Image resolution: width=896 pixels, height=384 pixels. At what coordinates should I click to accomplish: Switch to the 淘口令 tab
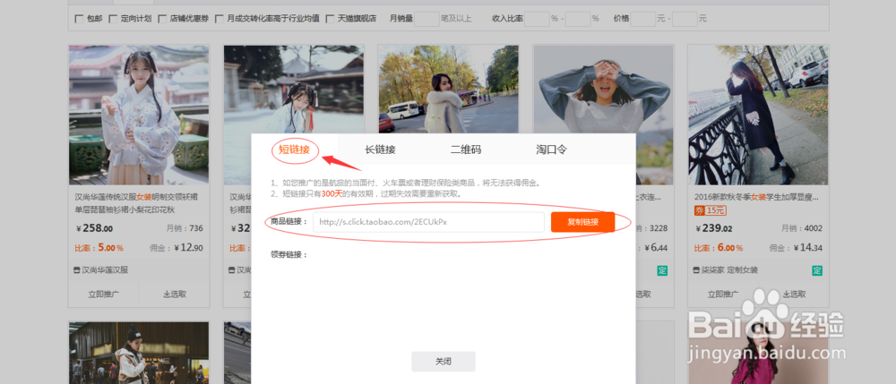[551, 149]
